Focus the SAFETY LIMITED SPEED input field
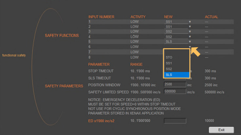This screenshot has height=135, width=241. coord(175,92)
